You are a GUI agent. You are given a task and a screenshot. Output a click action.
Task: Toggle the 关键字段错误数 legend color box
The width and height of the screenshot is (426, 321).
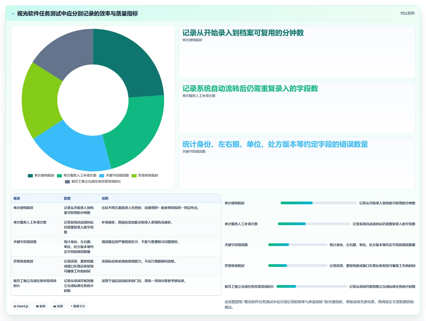[x=102, y=176]
